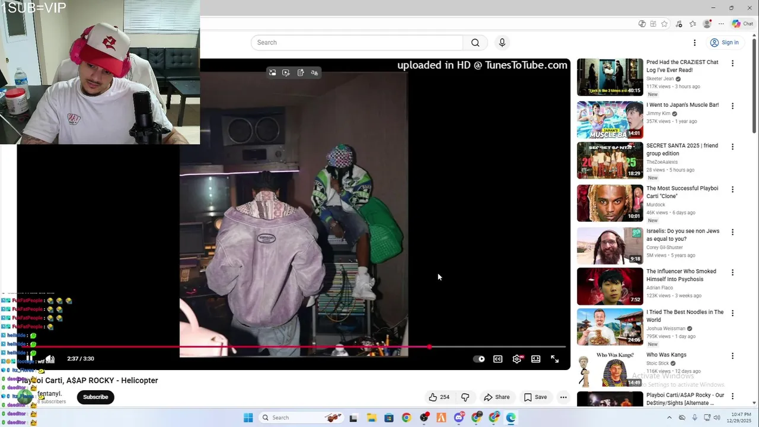Image resolution: width=759 pixels, height=427 pixels.
Task: Open options for Influencer Who Smoked Himself video
Action: coord(732,273)
